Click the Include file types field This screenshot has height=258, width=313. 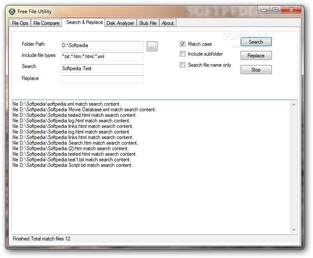click(x=102, y=56)
